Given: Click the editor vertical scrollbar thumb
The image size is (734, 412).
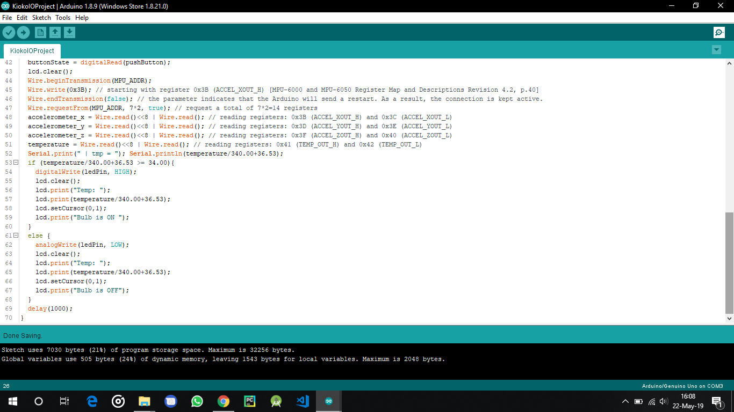Looking at the screenshot, I should [x=729, y=263].
